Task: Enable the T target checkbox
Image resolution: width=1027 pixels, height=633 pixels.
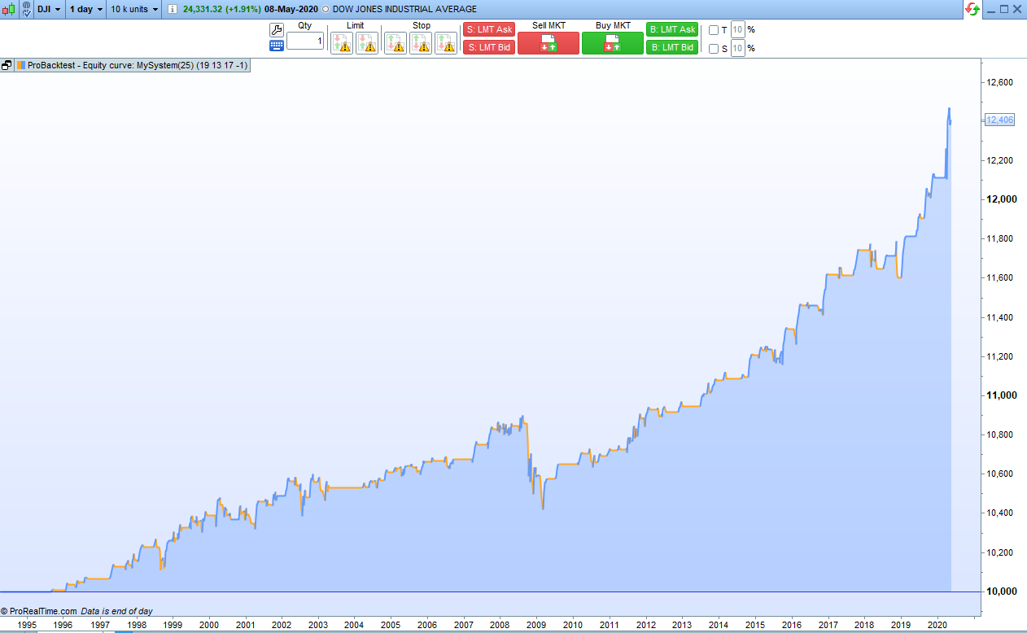Action: 714,30
